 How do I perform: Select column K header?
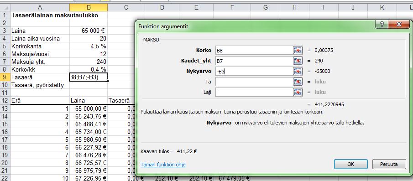click(x=382, y=8)
